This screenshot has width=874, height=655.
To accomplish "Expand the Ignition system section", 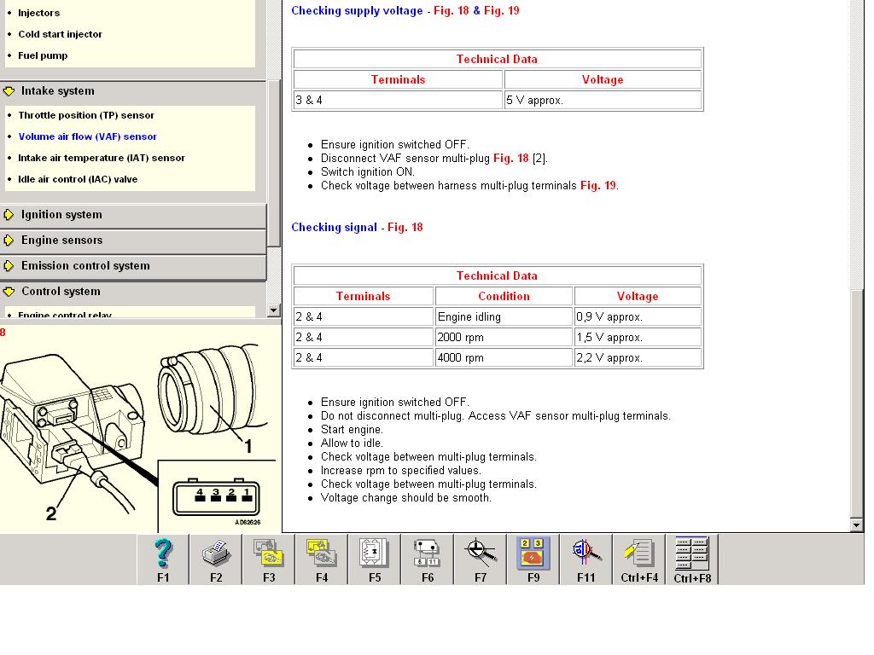I will [x=61, y=215].
